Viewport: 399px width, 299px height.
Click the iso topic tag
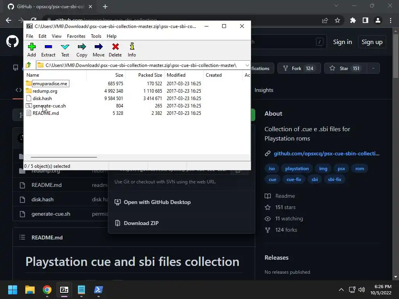tap(272, 169)
